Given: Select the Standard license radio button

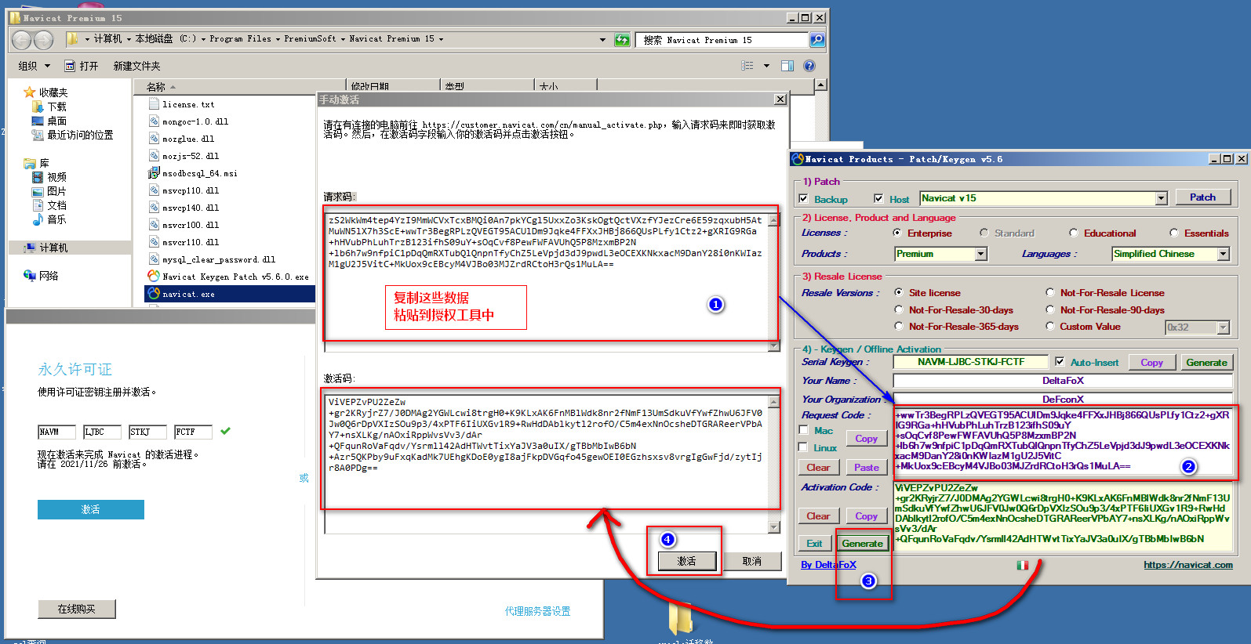Looking at the screenshot, I should pyautogui.click(x=984, y=233).
